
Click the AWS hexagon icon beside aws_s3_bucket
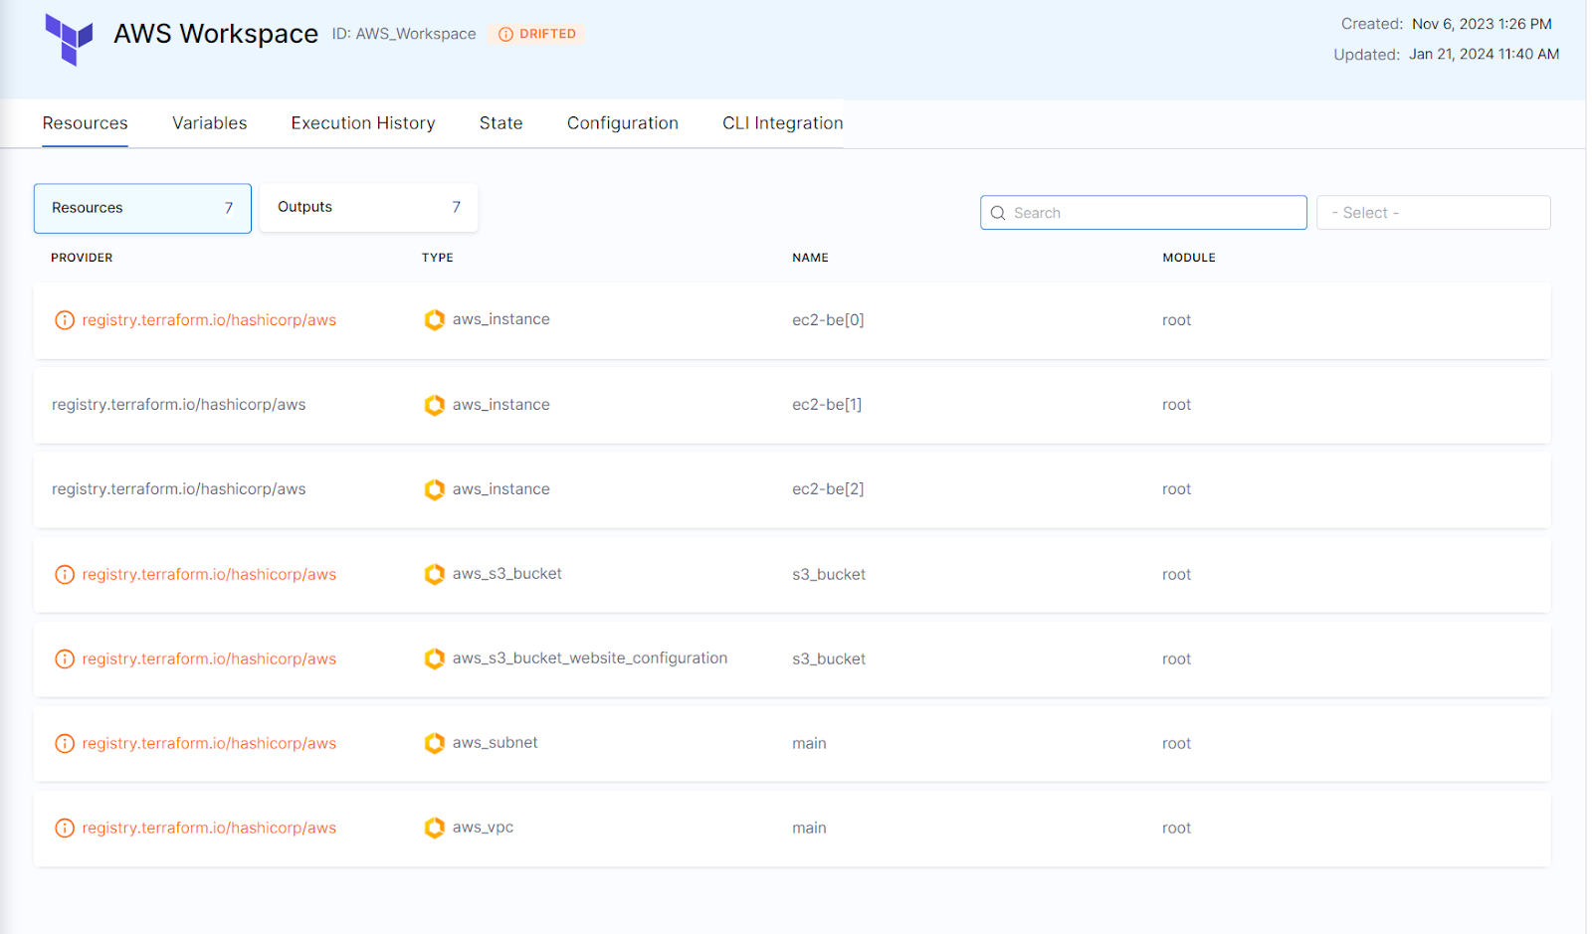coord(435,575)
